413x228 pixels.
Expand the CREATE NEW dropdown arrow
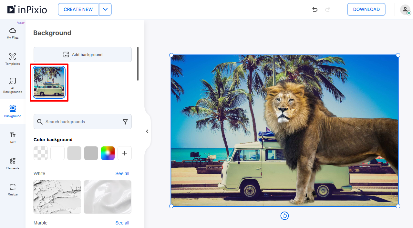(105, 9)
